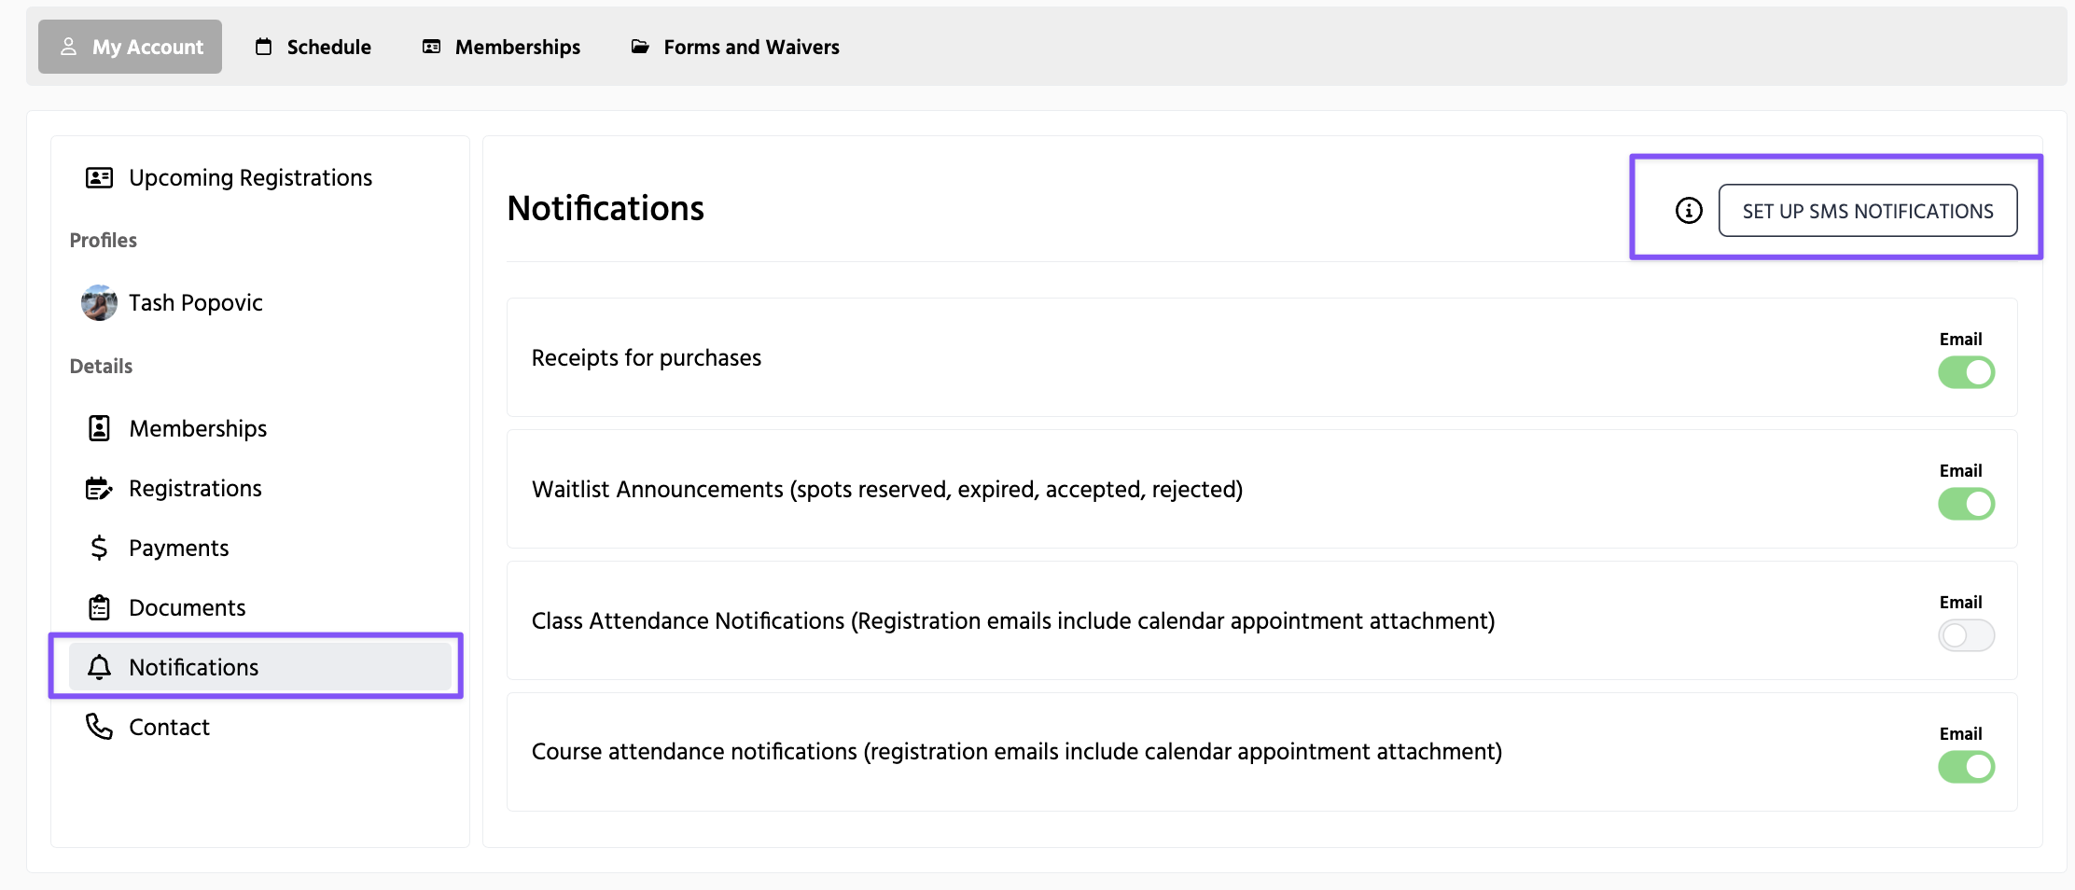Toggle Course attendance notifications email switch

1966,767
